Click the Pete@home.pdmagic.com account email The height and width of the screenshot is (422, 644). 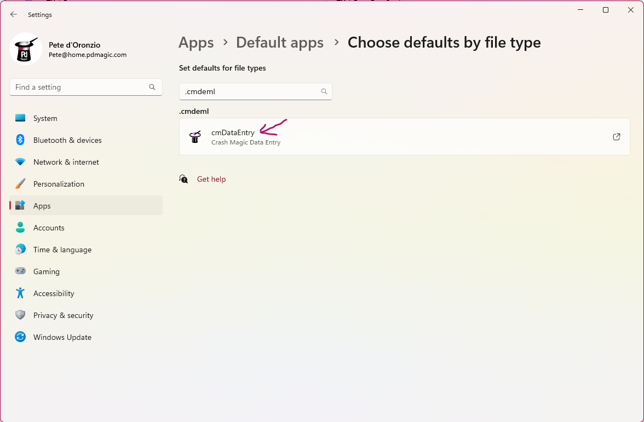pos(88,55)
